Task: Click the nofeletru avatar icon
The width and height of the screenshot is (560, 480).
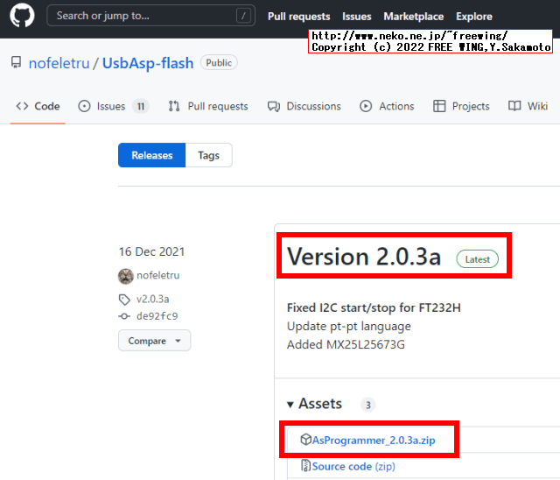Action: tap(126, 276)
